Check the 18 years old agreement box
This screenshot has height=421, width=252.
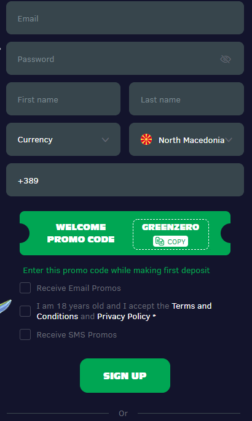[x=25, y=311]
